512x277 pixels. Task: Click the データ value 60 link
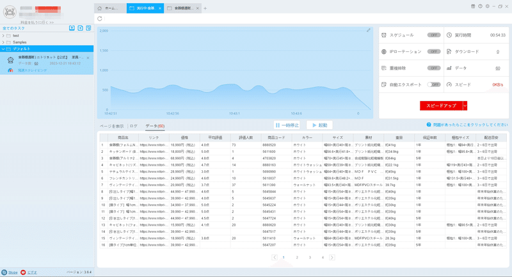point(498,68)
